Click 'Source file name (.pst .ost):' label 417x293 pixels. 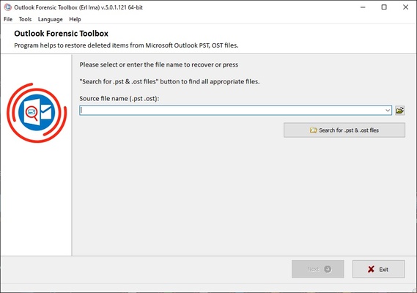(119, 98)
